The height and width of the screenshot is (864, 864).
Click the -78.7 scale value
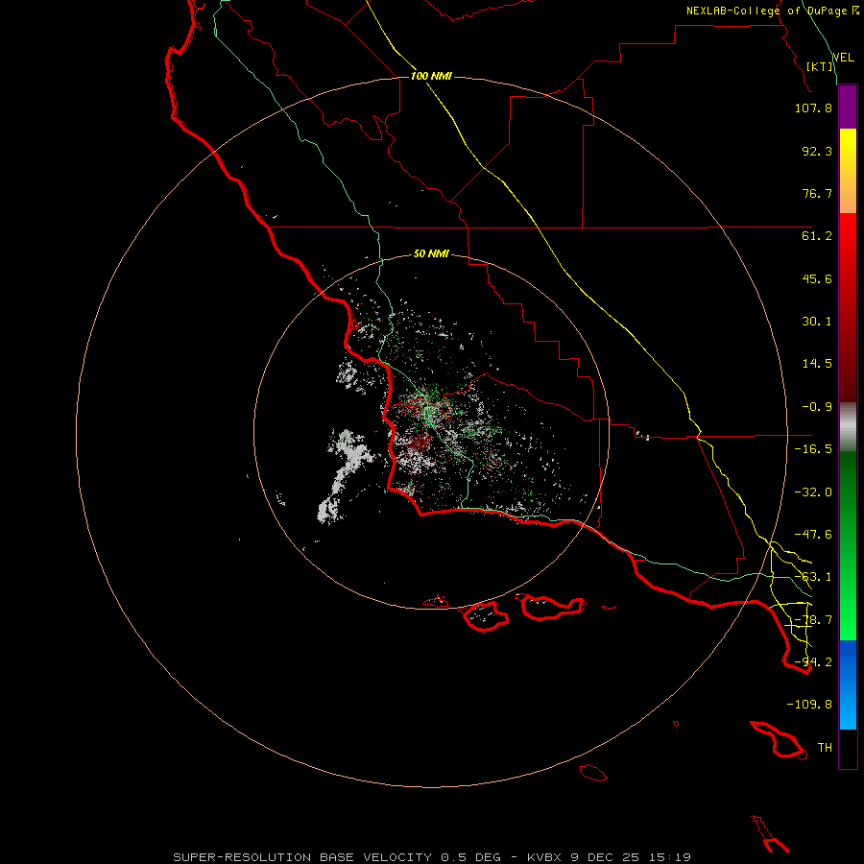coord(813,620)
